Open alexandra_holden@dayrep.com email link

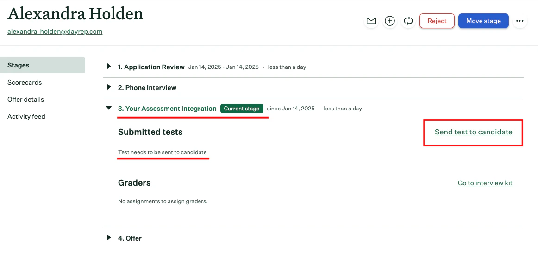pos(55,31)
